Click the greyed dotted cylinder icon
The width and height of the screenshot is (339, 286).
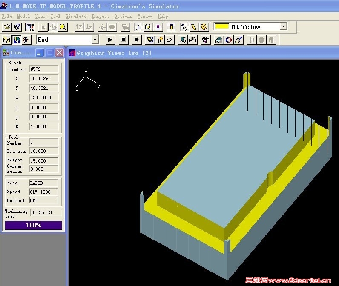[x=272, y=40]
